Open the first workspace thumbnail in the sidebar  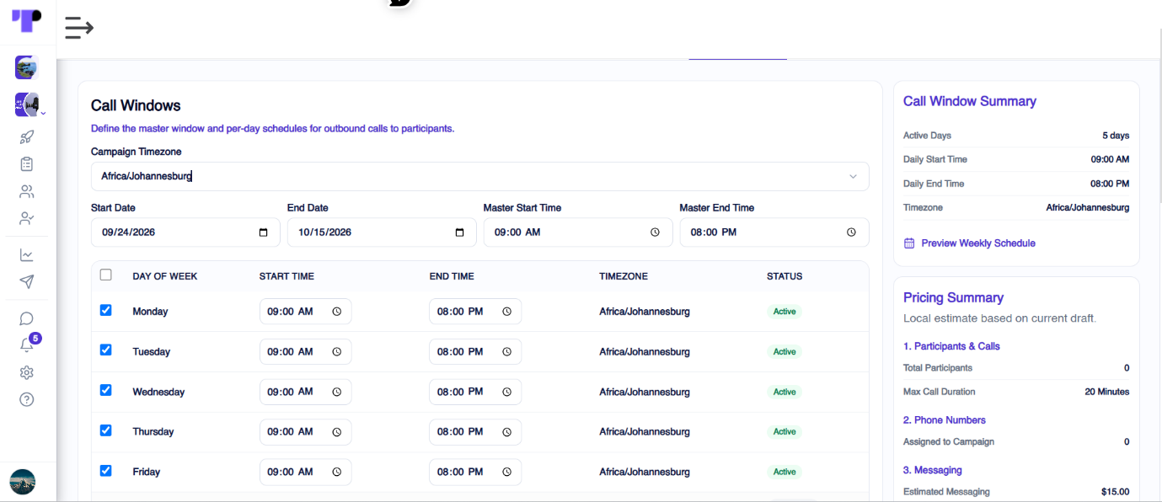pos(26,67)
